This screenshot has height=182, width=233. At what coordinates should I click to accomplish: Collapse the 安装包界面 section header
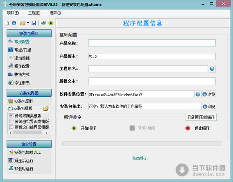[x=29, y=93]
